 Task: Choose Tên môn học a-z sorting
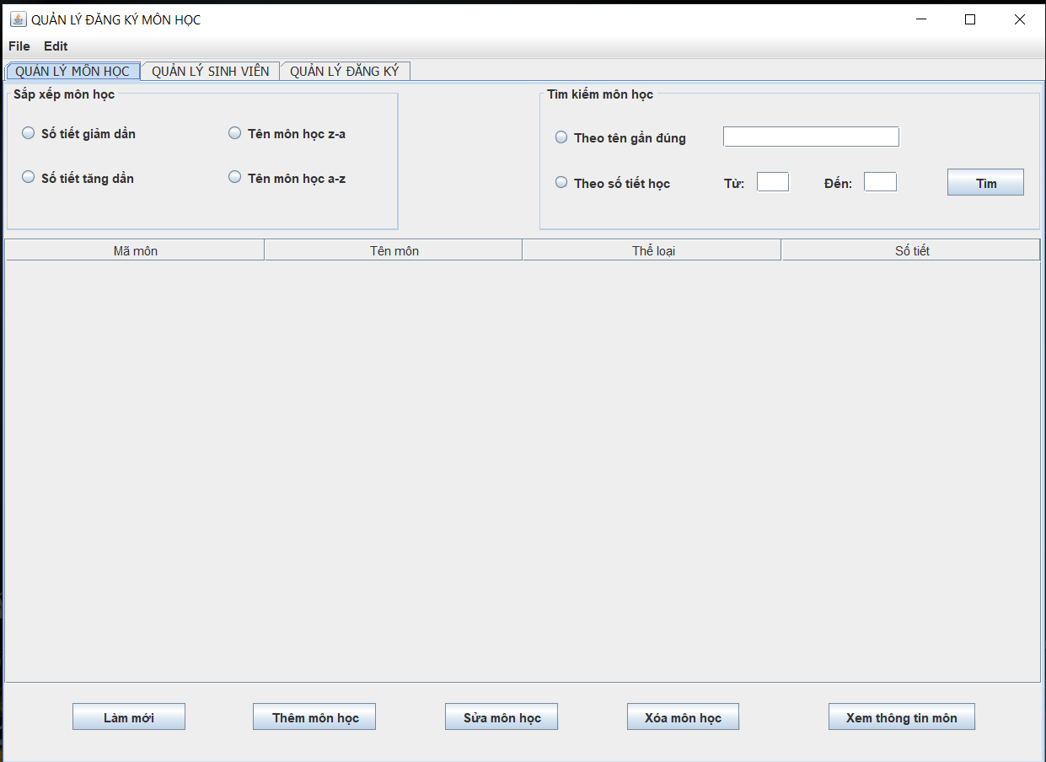tap(287, 178)
